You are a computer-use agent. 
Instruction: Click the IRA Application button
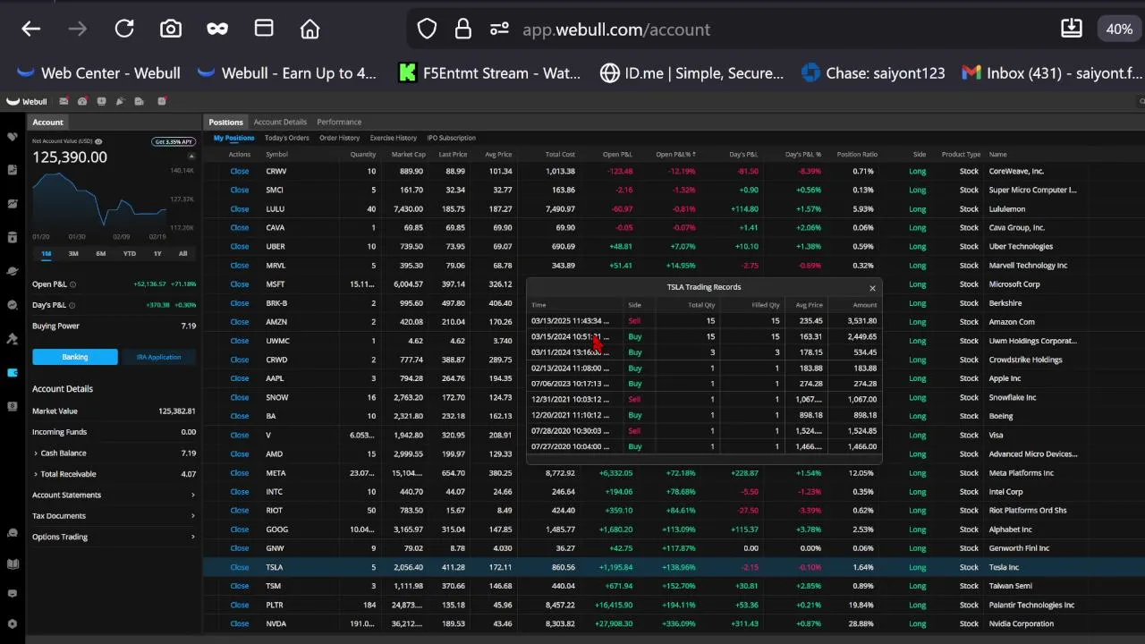[x=159, y=357]
